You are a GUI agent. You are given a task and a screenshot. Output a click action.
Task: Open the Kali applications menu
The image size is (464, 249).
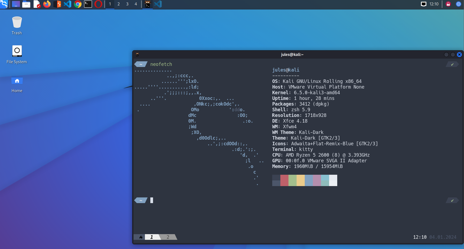point(4,4)
